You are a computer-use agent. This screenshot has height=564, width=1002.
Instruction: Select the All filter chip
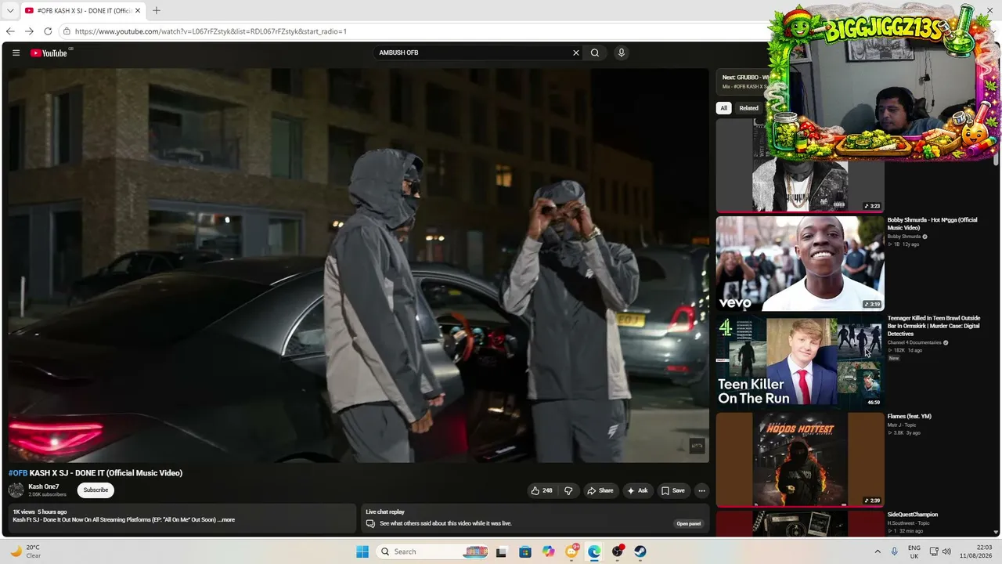click(x=724, y=108)
